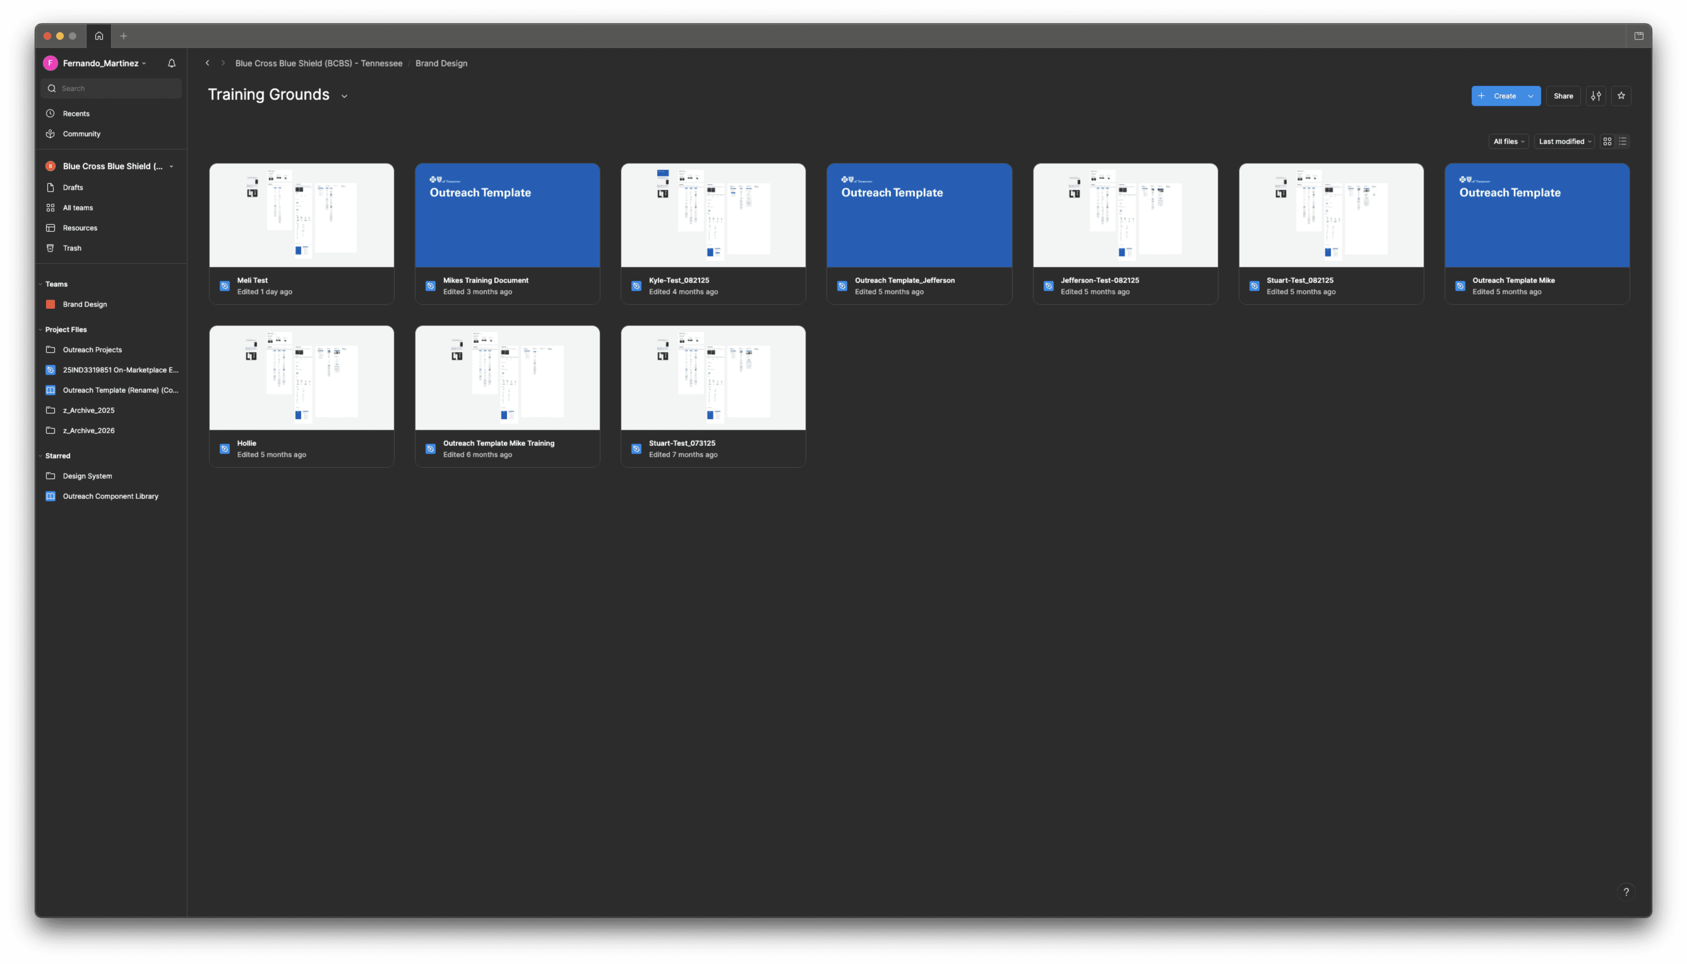This screenshot has width=1687, height=964.
Task: Click the Brand Design team color swatch
Action: click(x=50, y=305)
